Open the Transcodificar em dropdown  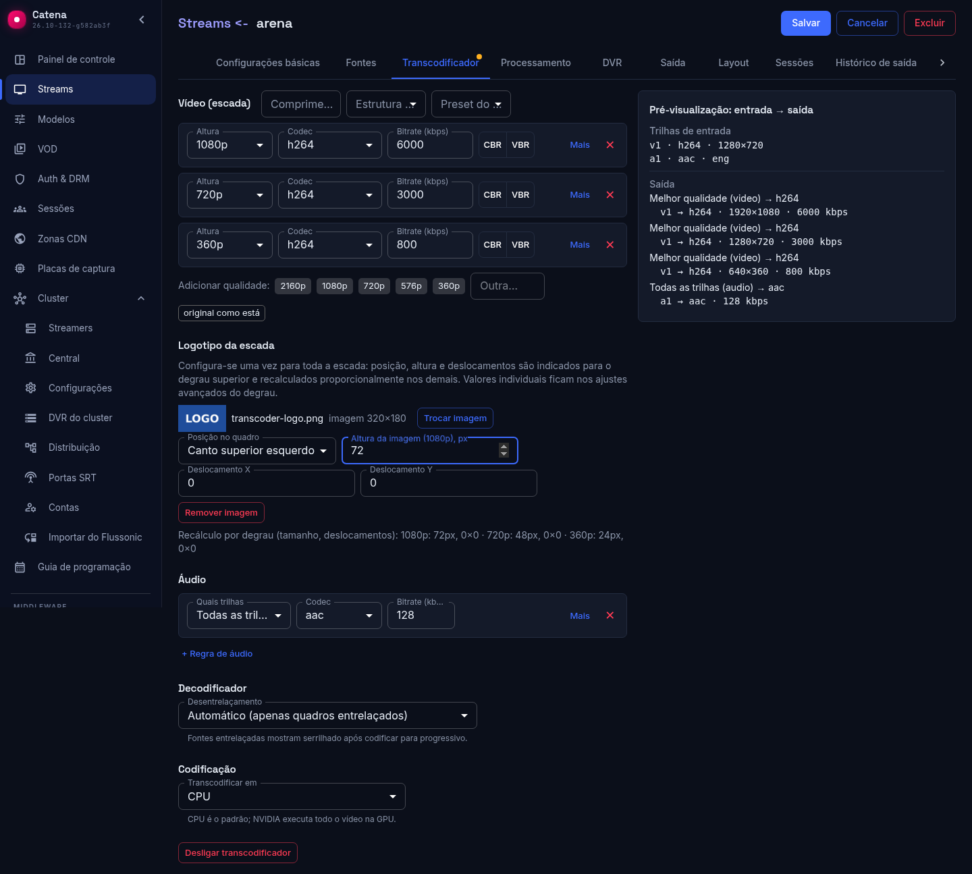[292, 796]
